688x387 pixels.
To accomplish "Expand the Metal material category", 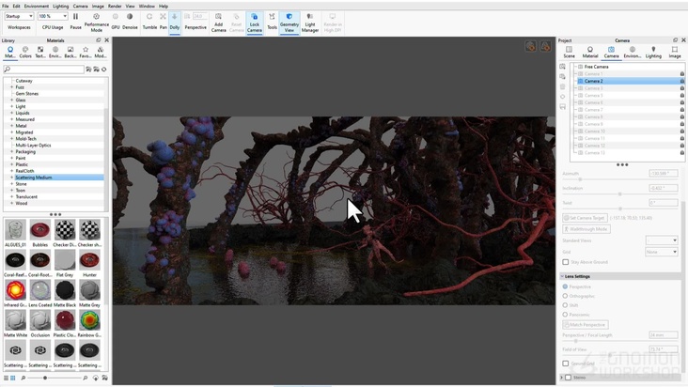I will pyautogui.click(x=12, y=126).
